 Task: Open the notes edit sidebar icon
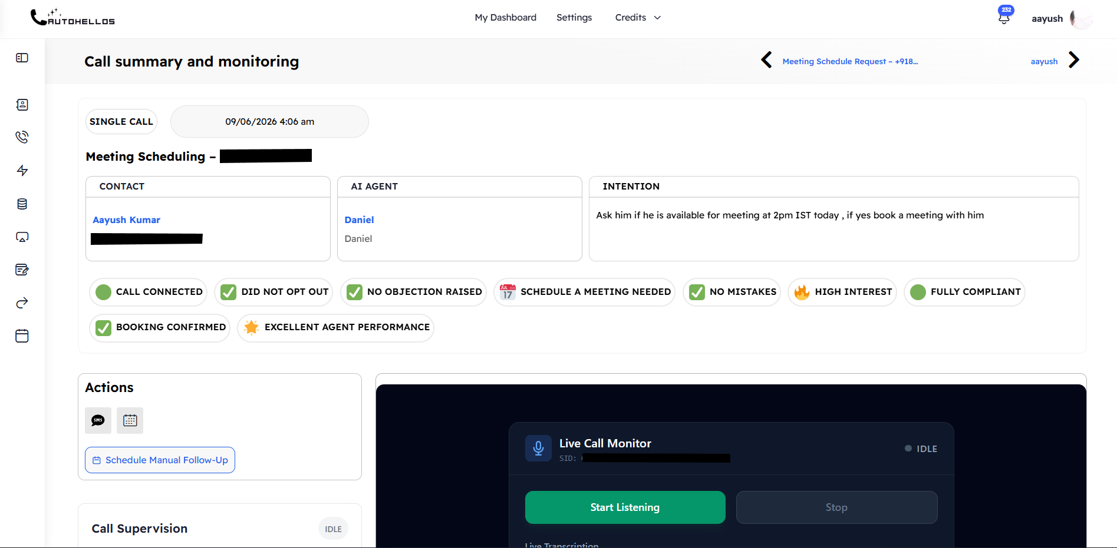pyautogui.click(x=22, y=270)
